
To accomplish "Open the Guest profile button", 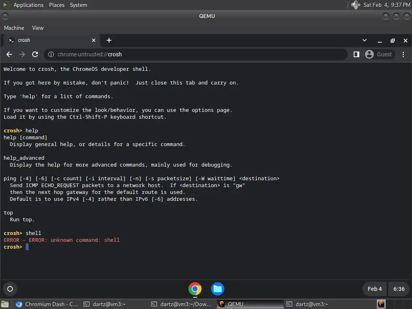I will [379, 54].
